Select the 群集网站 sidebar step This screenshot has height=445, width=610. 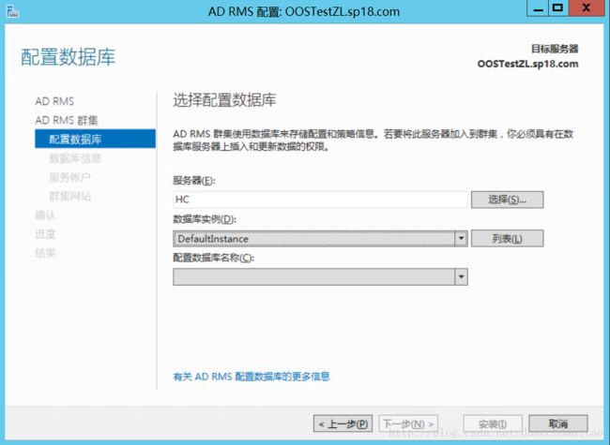[x=69, y=196]
